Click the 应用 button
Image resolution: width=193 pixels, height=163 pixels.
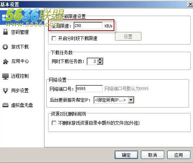click(x=178, y=155)
